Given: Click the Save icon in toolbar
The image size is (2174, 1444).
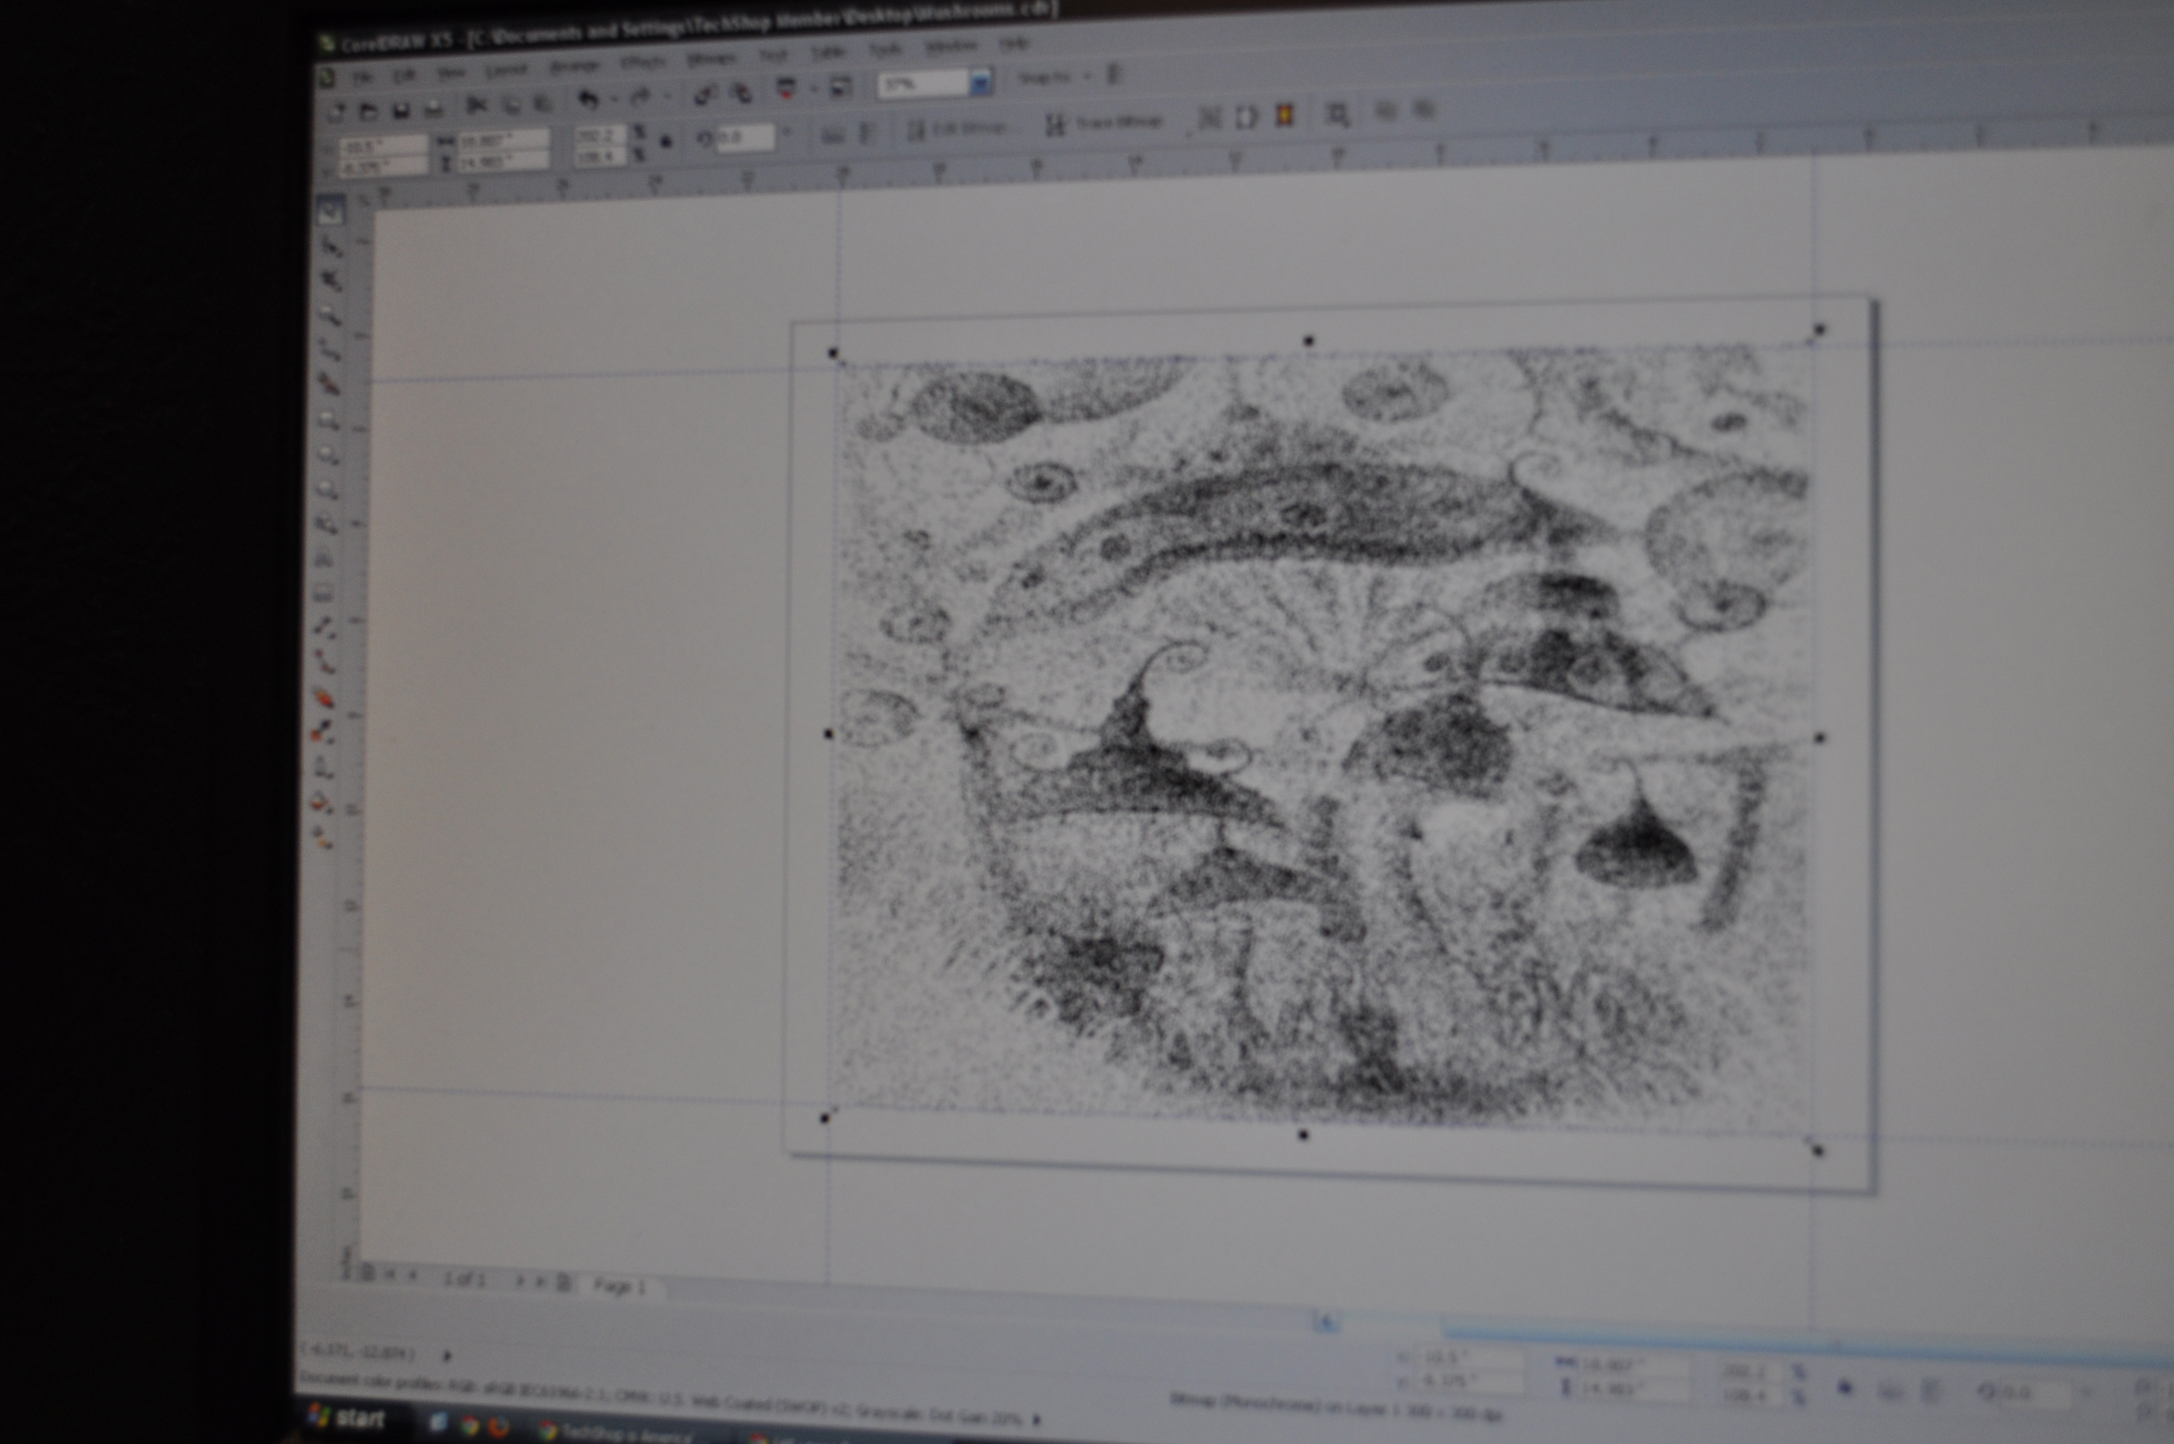Looking at the screenshot, I should [401, 112].
